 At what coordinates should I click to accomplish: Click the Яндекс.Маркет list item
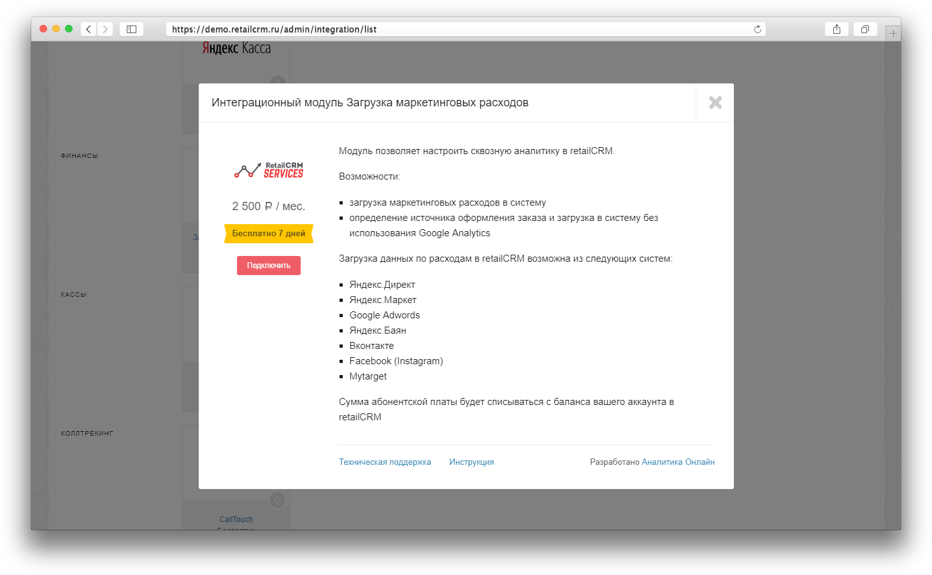click(383, 300)
